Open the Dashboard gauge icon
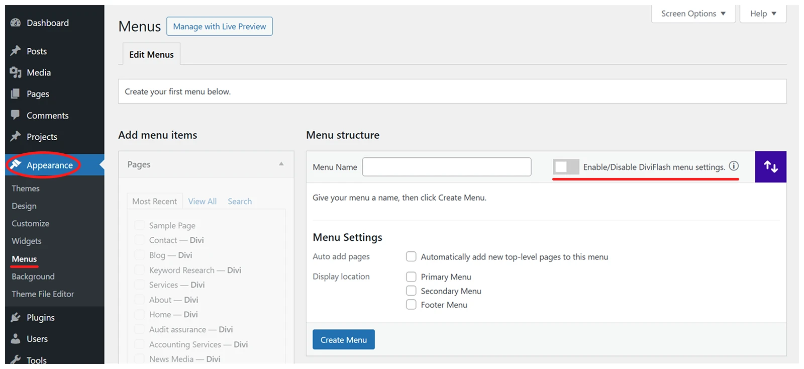 [16, 23]
